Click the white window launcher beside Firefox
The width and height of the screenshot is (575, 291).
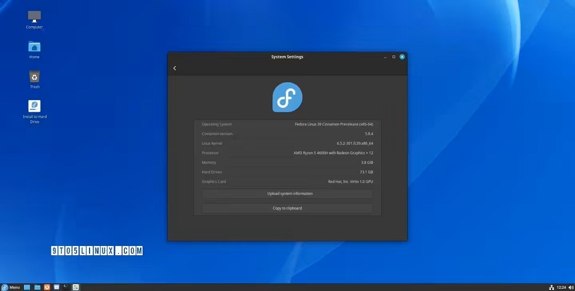pos(56,288)
